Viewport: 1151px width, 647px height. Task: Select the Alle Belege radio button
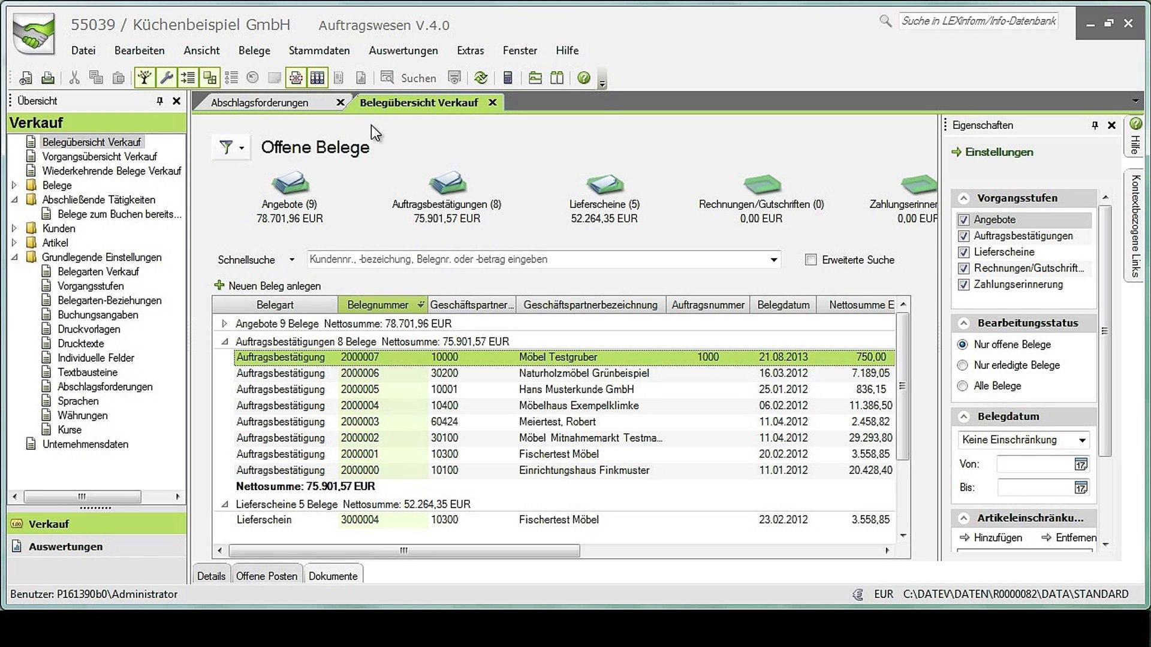pyautogui.click(x=963, y=386)
